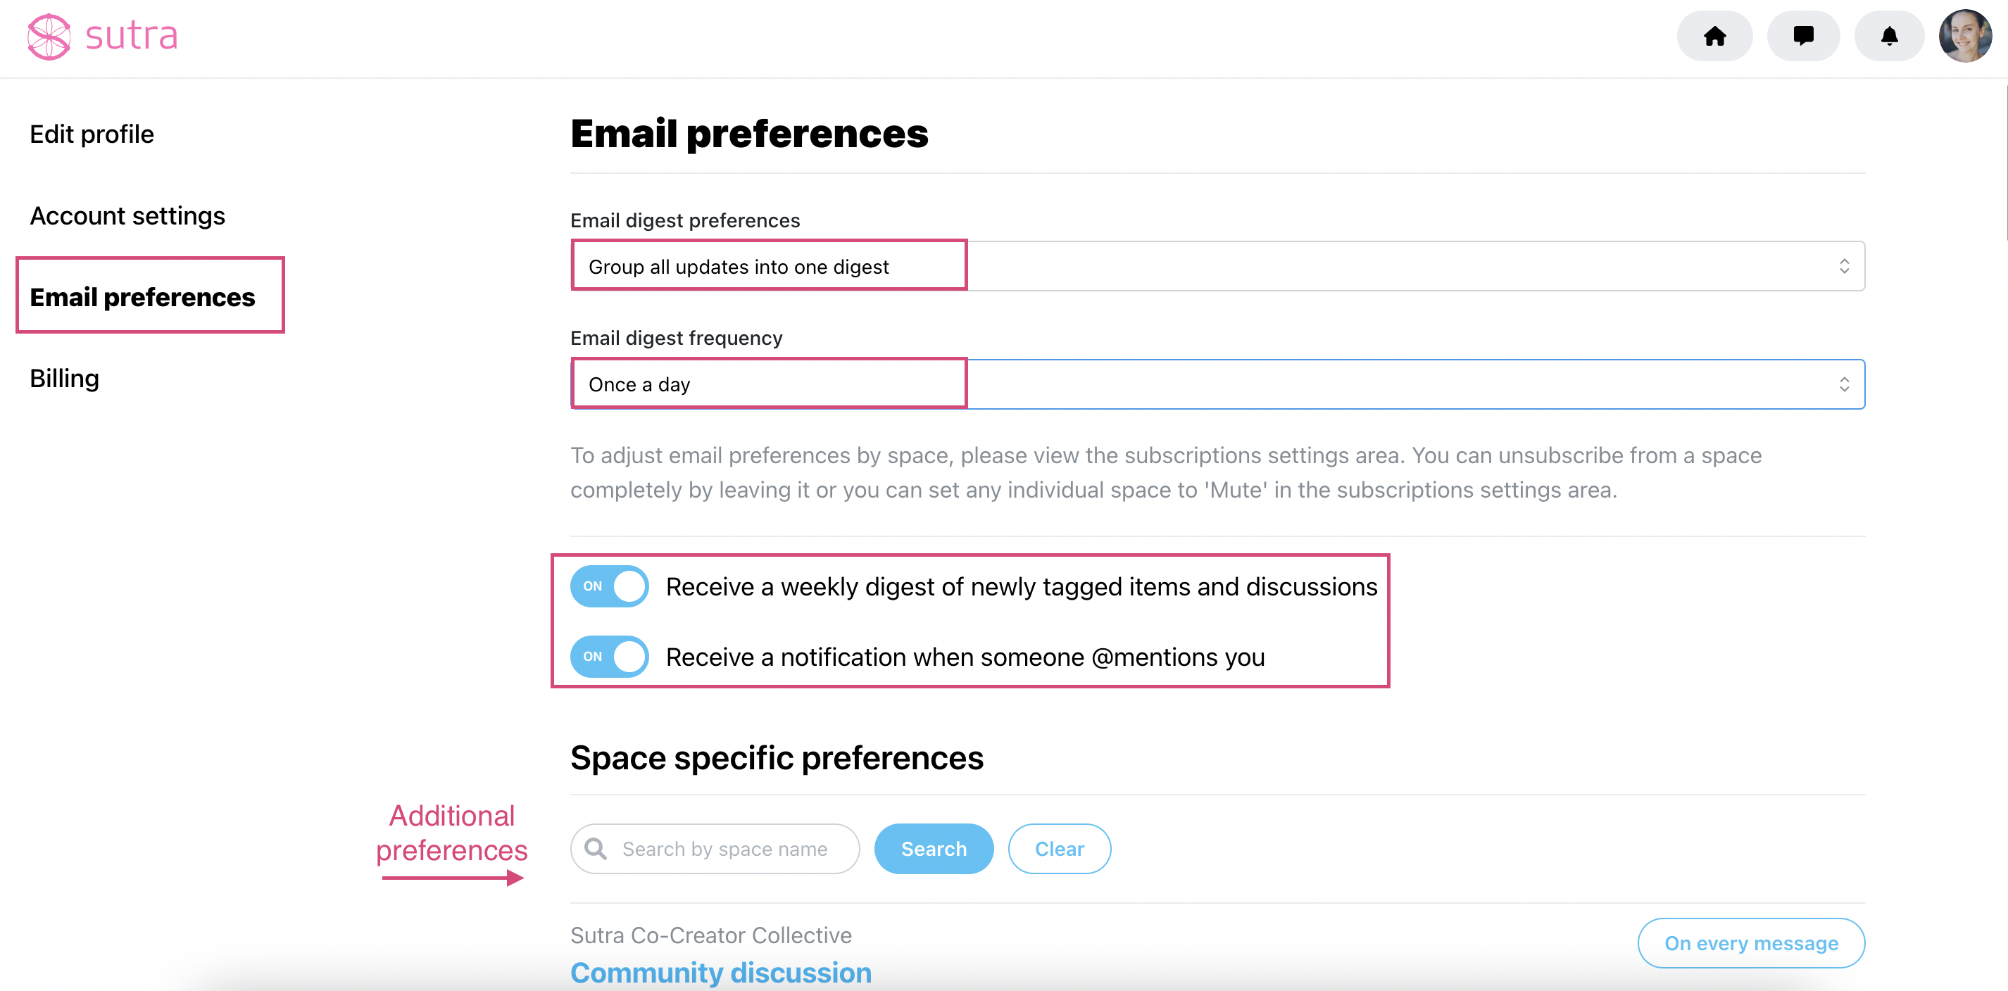Viewport: 2008px width, 991px height.
Task: Go to the home icon button
Action: [1714, 36]
